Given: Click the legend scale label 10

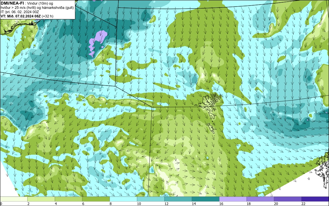Looking at the screenshot, I should click(x=139, y=204).
